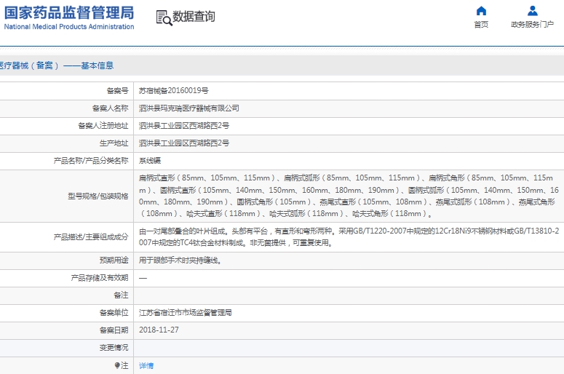Open the 详情 link
Image resolution: width=564 pixels, height=374 pixels.
146,366
